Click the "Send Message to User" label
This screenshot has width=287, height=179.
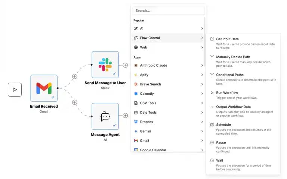105,83
